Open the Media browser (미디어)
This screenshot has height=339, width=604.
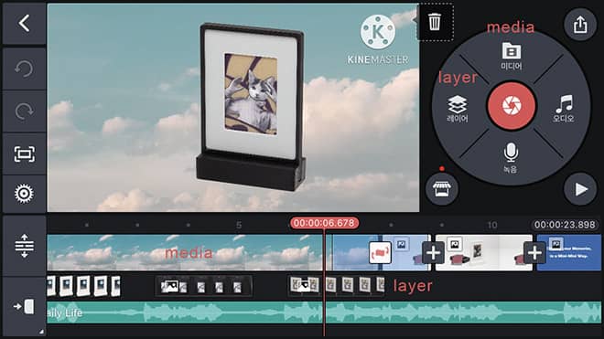pyautogui.click(x=512, y=56)
